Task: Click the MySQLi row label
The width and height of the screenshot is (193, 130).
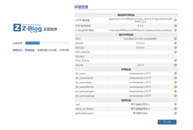Action: (80, 48)
